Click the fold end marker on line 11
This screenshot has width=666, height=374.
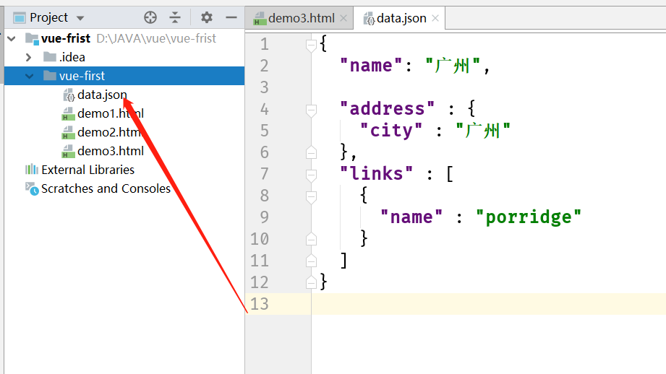coord(311,261)
